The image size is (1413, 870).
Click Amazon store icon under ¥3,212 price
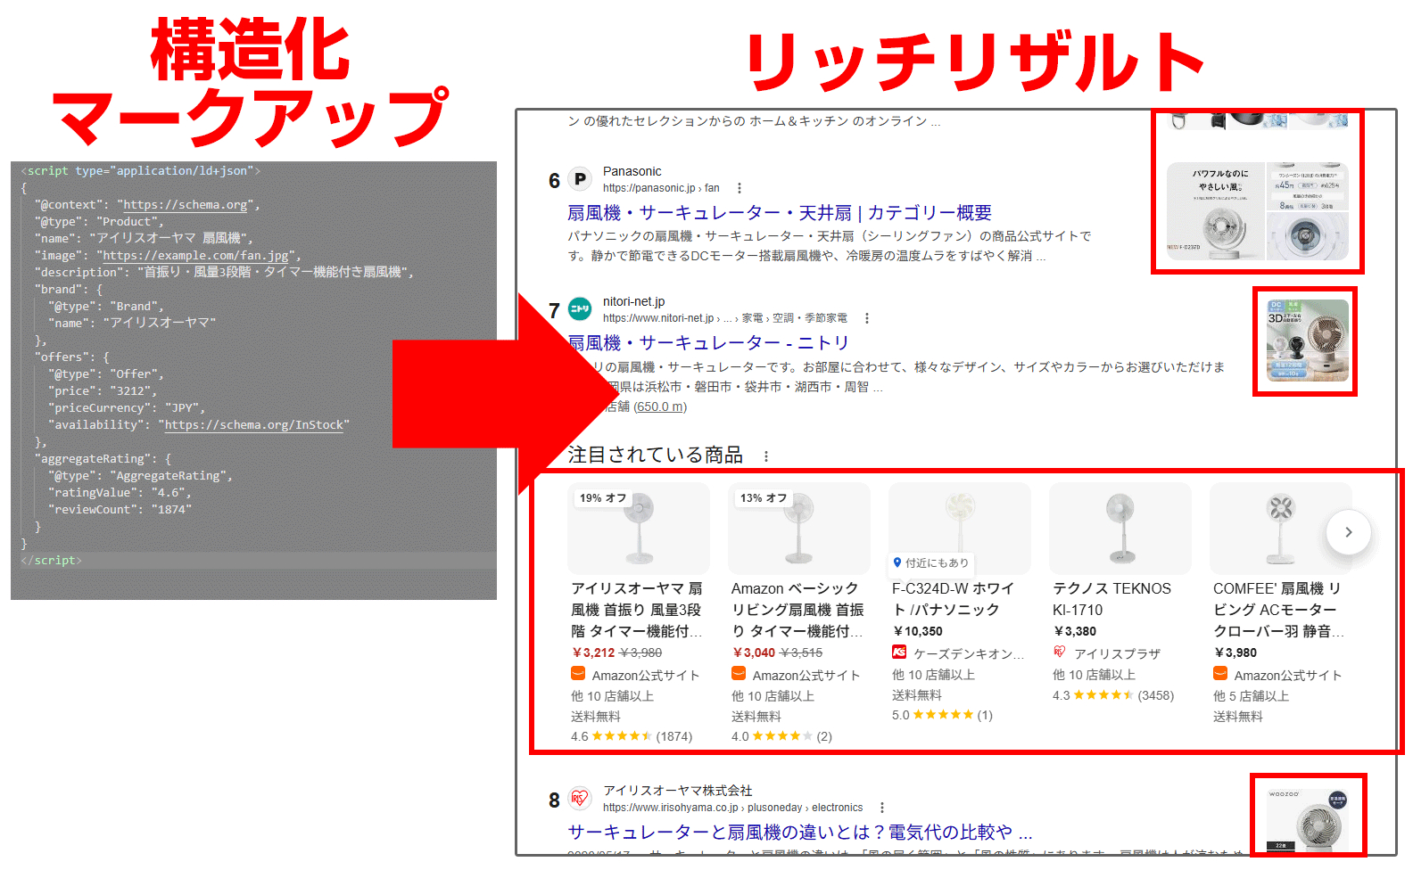pyautogui.click(x=578, y=674)
